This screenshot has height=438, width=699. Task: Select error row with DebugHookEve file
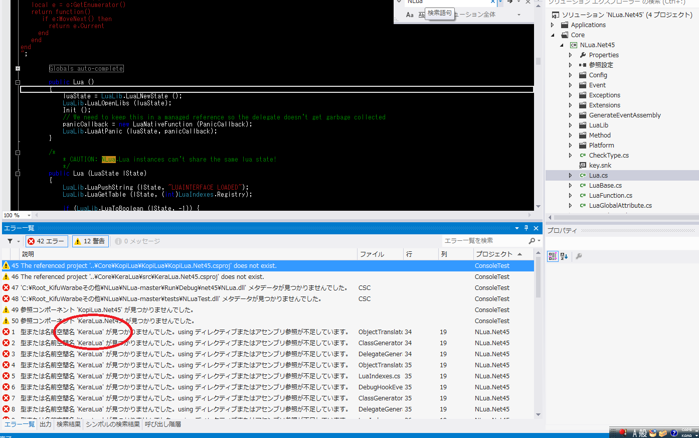[268, 387]
